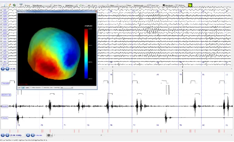
Task: Click the black icon before the third checkbox
Action: (x=164, y=5)
